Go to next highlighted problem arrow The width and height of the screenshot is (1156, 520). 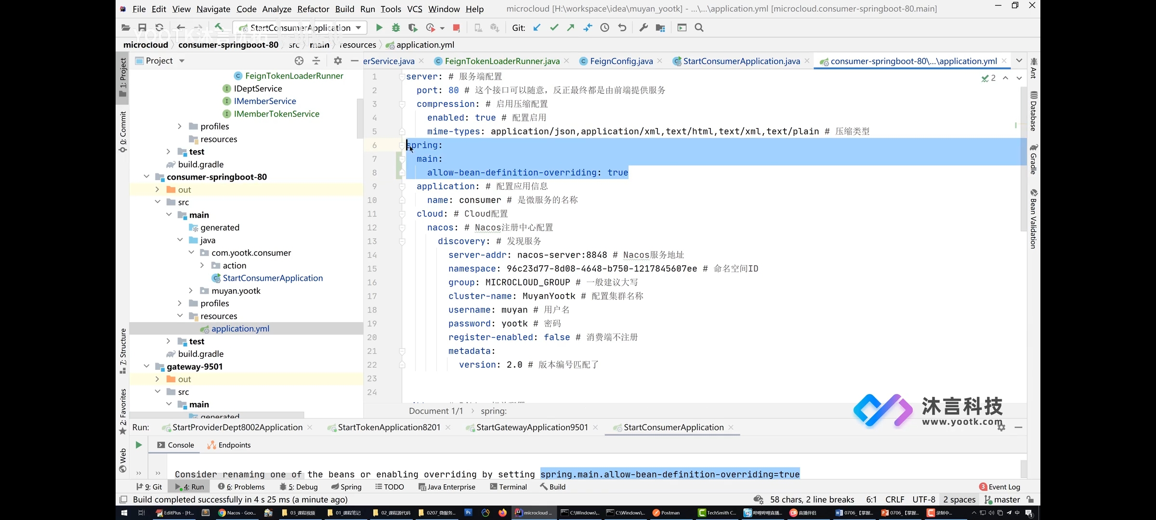click(1019, 78)
